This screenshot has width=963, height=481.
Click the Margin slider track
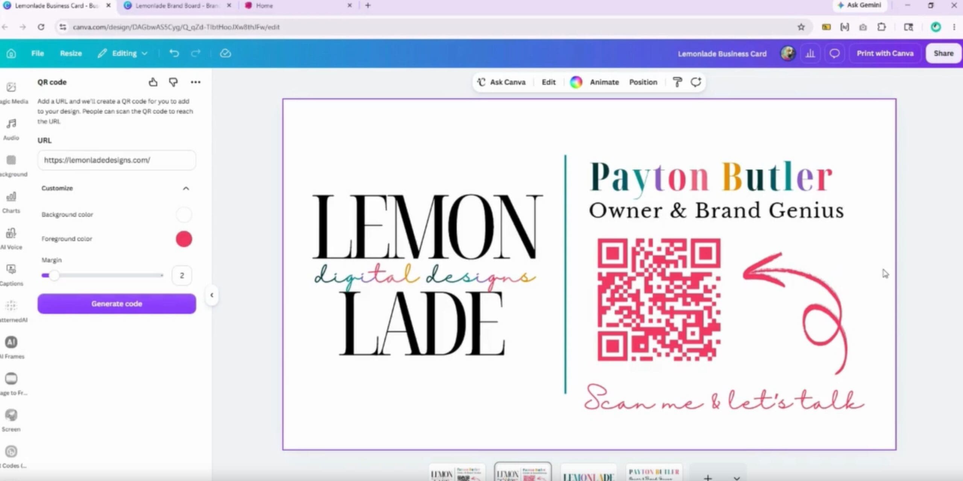coord(102,275)
